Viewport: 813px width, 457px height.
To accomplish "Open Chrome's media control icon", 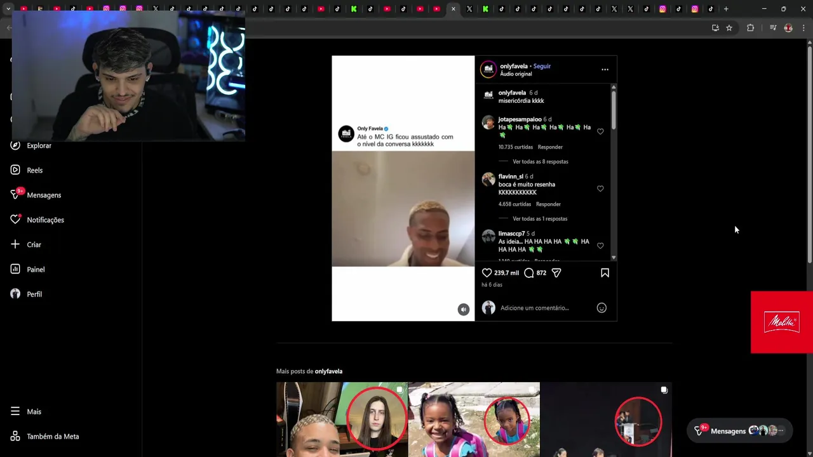I will click(x=773, y=28).
